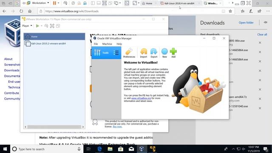The width and height of the screenshot is (272, 153).
Task: Open the VirtualBox Machine menu
Action: (x=107, y=44)
